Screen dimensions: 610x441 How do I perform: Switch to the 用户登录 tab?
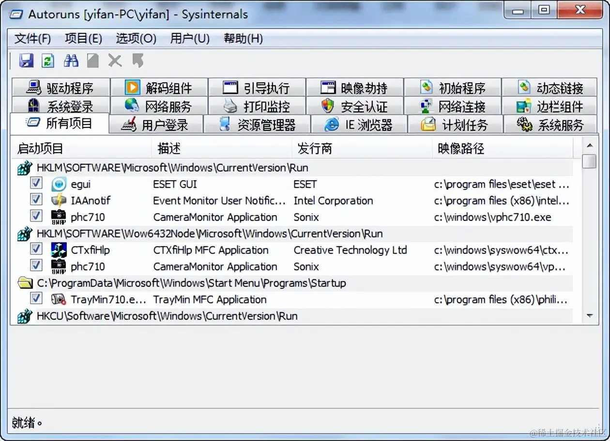[x=156, y=125]
